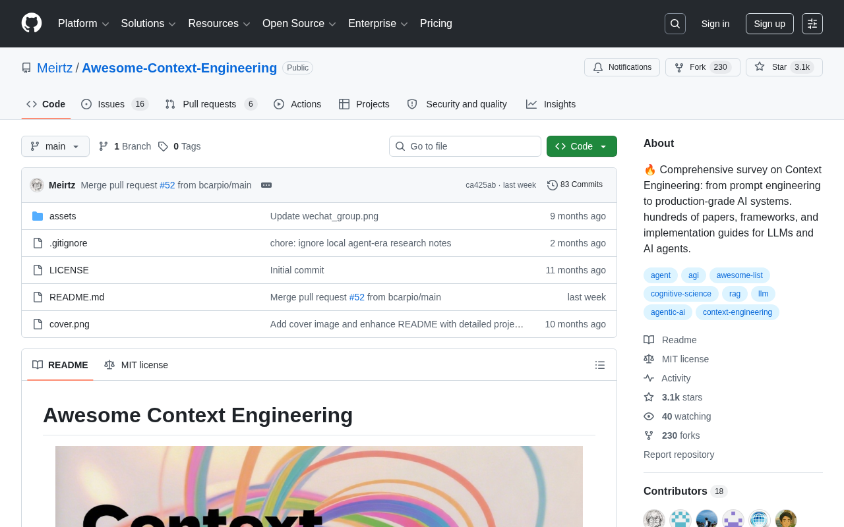Expand the Platform menu
This screenshot has height=527, width=844.
tap(84, 24)
